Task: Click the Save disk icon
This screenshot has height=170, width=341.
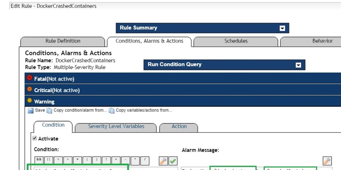Action: pos(31,110)
